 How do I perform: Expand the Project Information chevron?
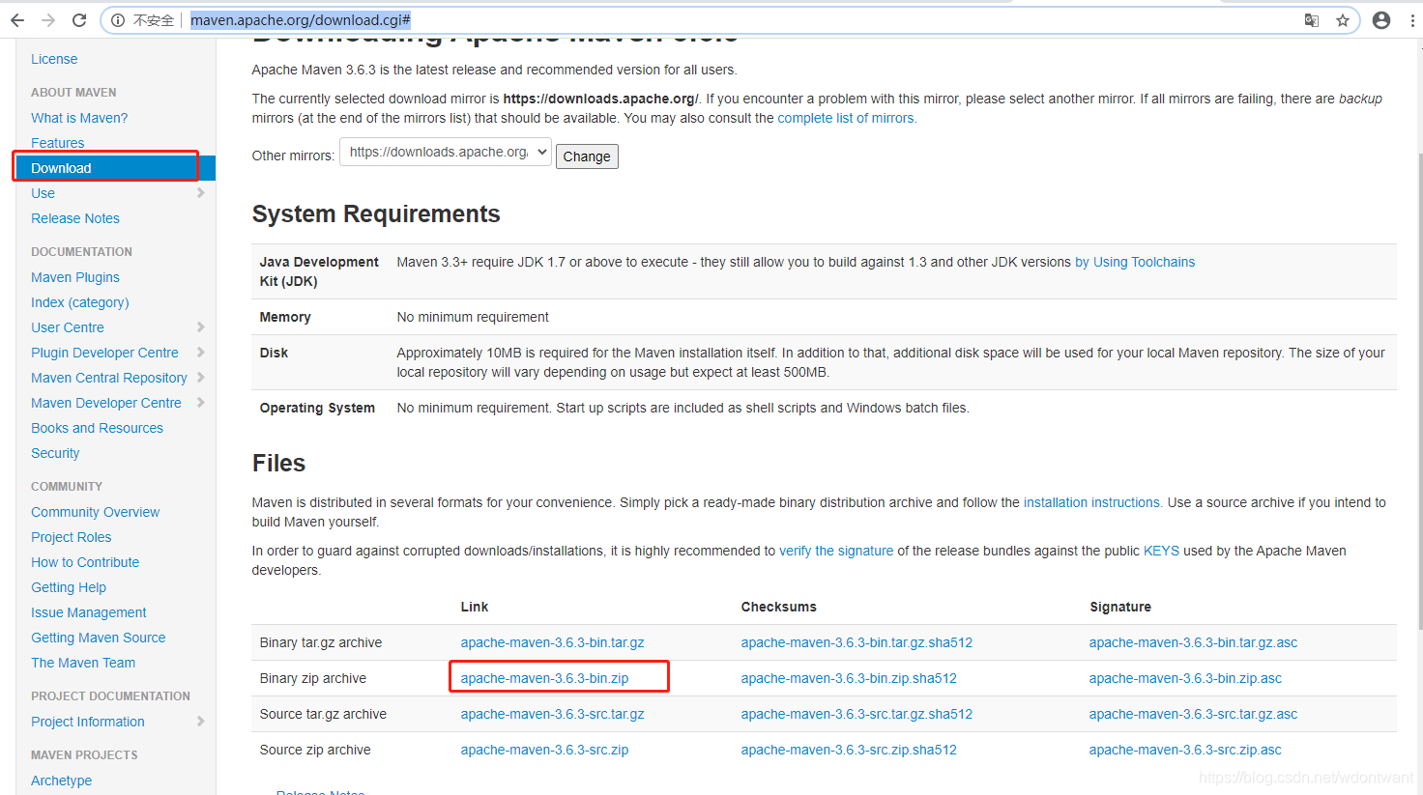(200, 722)
